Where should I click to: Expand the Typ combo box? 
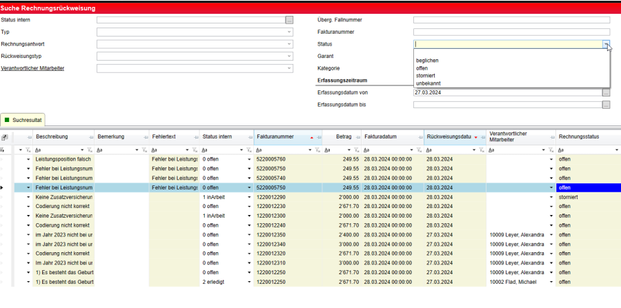[x=289, y=32]
